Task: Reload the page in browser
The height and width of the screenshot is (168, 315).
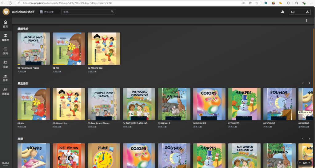Action: (10, 3)
